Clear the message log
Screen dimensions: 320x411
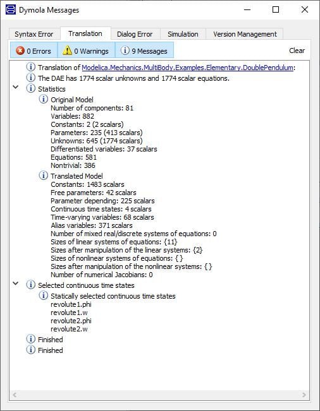tap(297, 51)
